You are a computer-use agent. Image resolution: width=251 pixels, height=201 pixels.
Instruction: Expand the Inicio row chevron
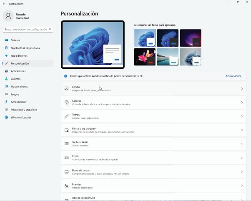(x=242, y=158)
